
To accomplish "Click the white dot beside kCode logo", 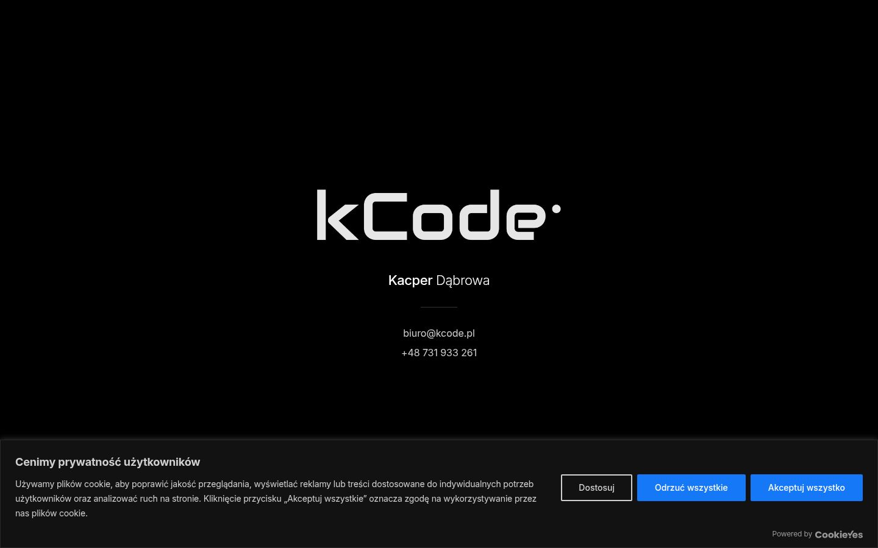I will [556, 209].
